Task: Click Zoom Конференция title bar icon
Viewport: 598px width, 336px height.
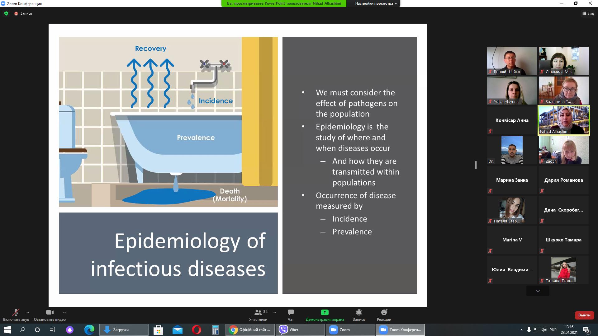Action: [x=3, y=3]
